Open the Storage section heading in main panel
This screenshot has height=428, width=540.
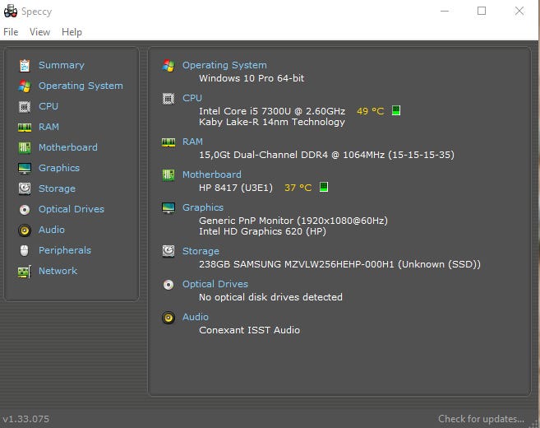[x=201, y=251]
